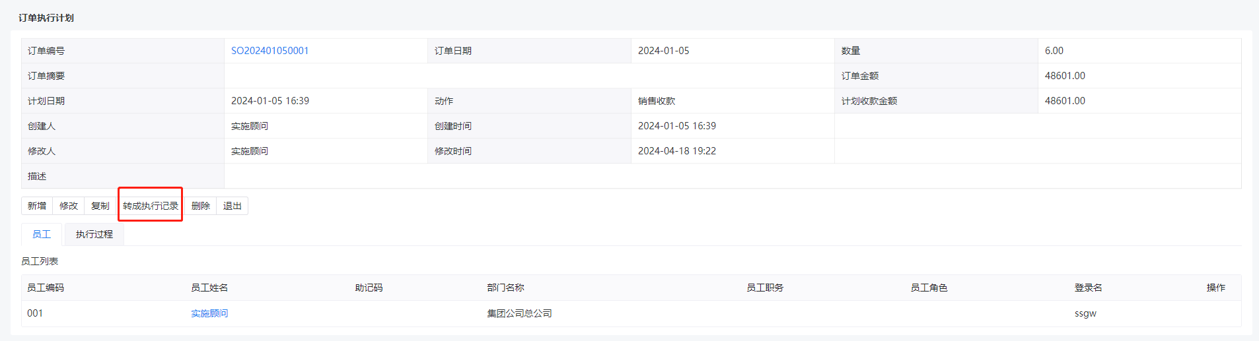Click the 复制 button
Image resolution: width=1259 pixels, height=341 pixels.
(x=100, y=206)
